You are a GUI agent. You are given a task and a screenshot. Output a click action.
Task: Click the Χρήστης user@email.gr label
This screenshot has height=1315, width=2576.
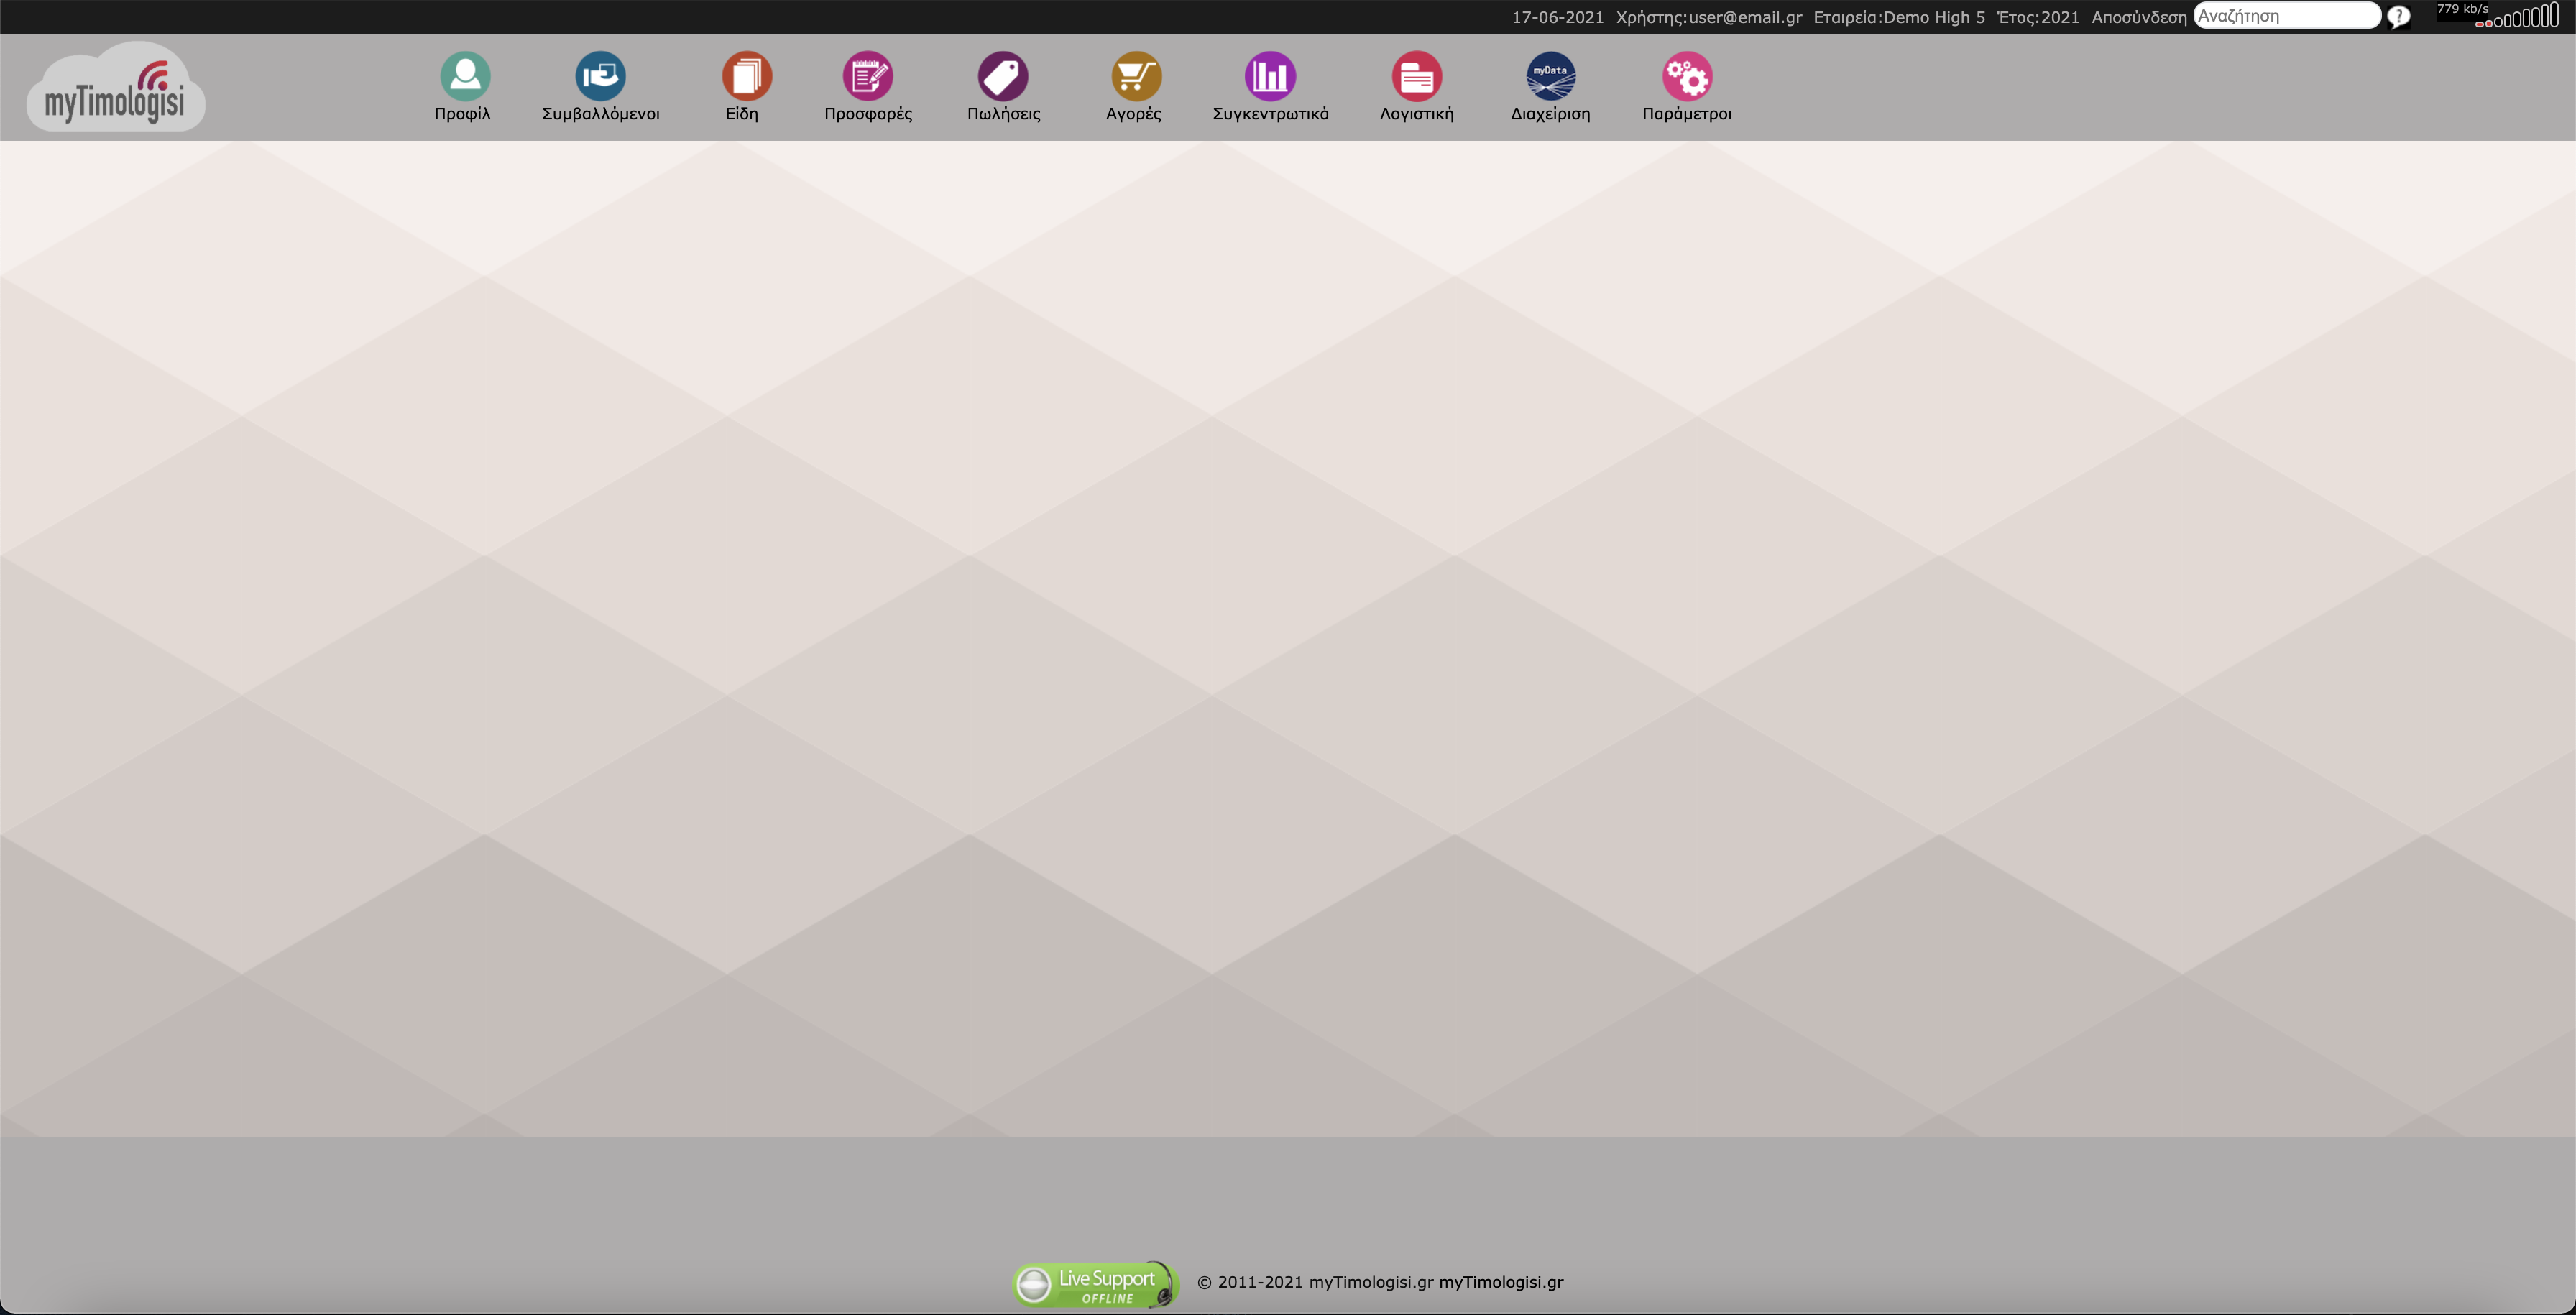click(1708, 17)
